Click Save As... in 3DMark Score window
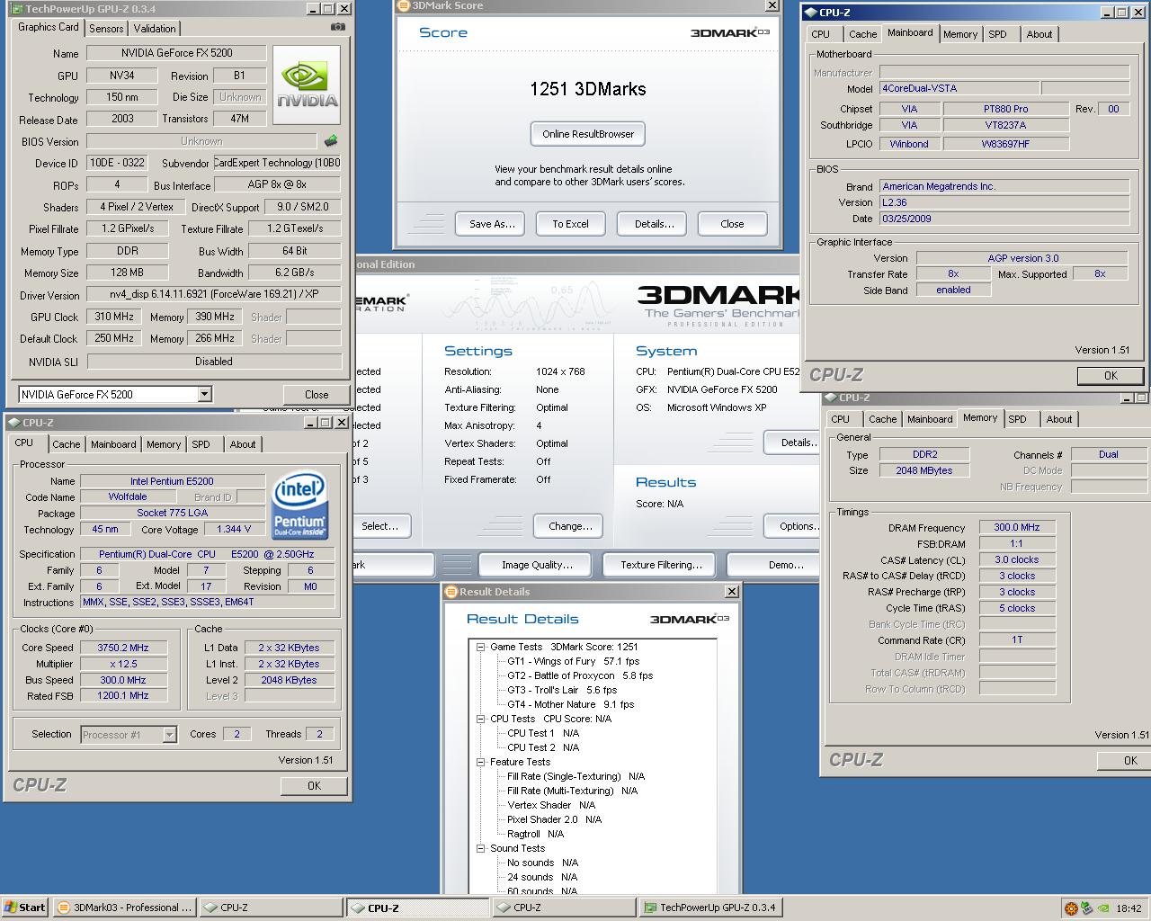The image size is (1151, 921). [x=492, y=224]
